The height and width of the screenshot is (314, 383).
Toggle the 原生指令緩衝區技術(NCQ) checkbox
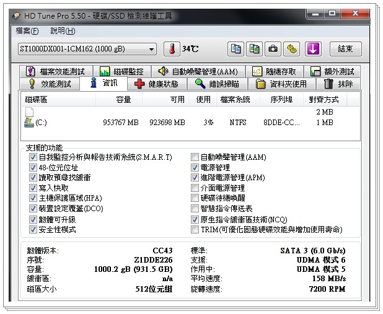(195, 219)
